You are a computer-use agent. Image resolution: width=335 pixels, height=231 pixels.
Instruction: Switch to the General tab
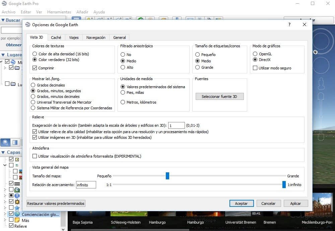pos(120,38)
